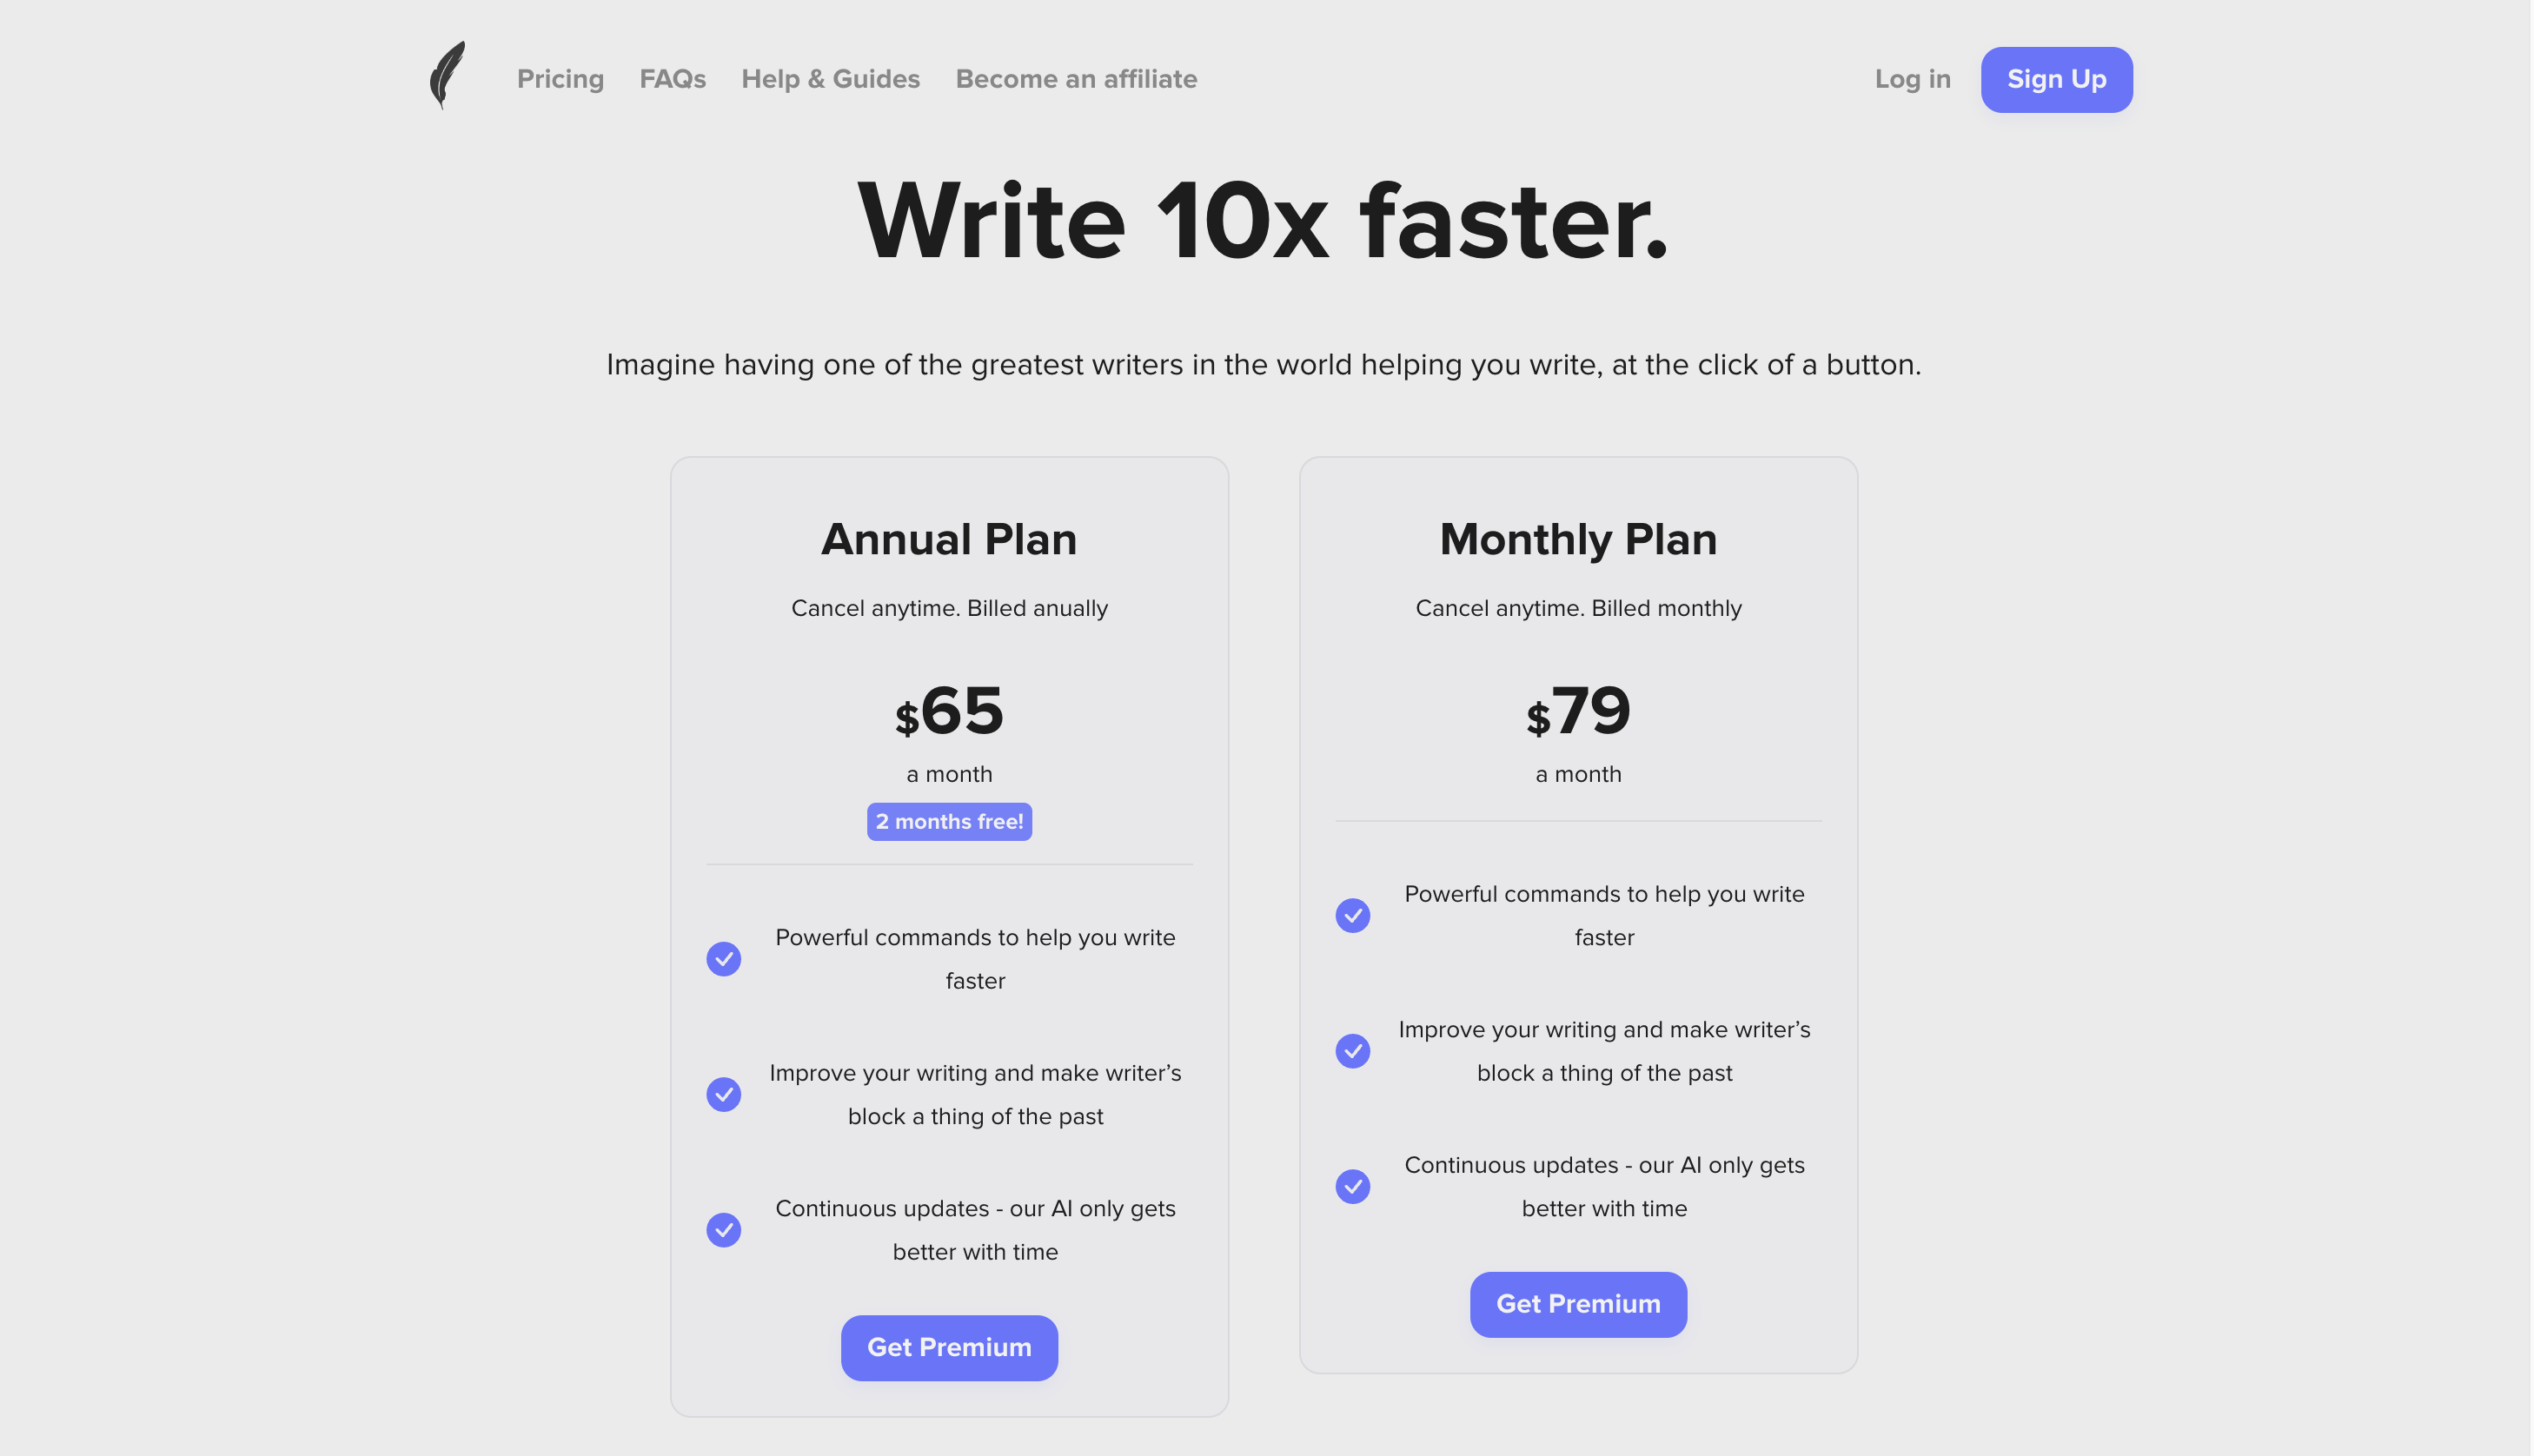Click the second checkmark icon on Annual Plan
Viewport: 2534px width, 1456px height.
[724, 1095]
